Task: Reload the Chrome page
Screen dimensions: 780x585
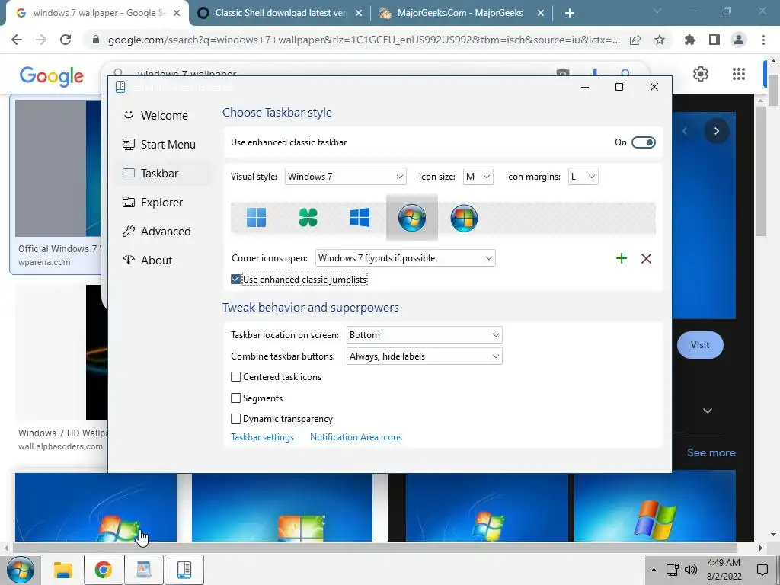Action: click(x=66, y=40)
